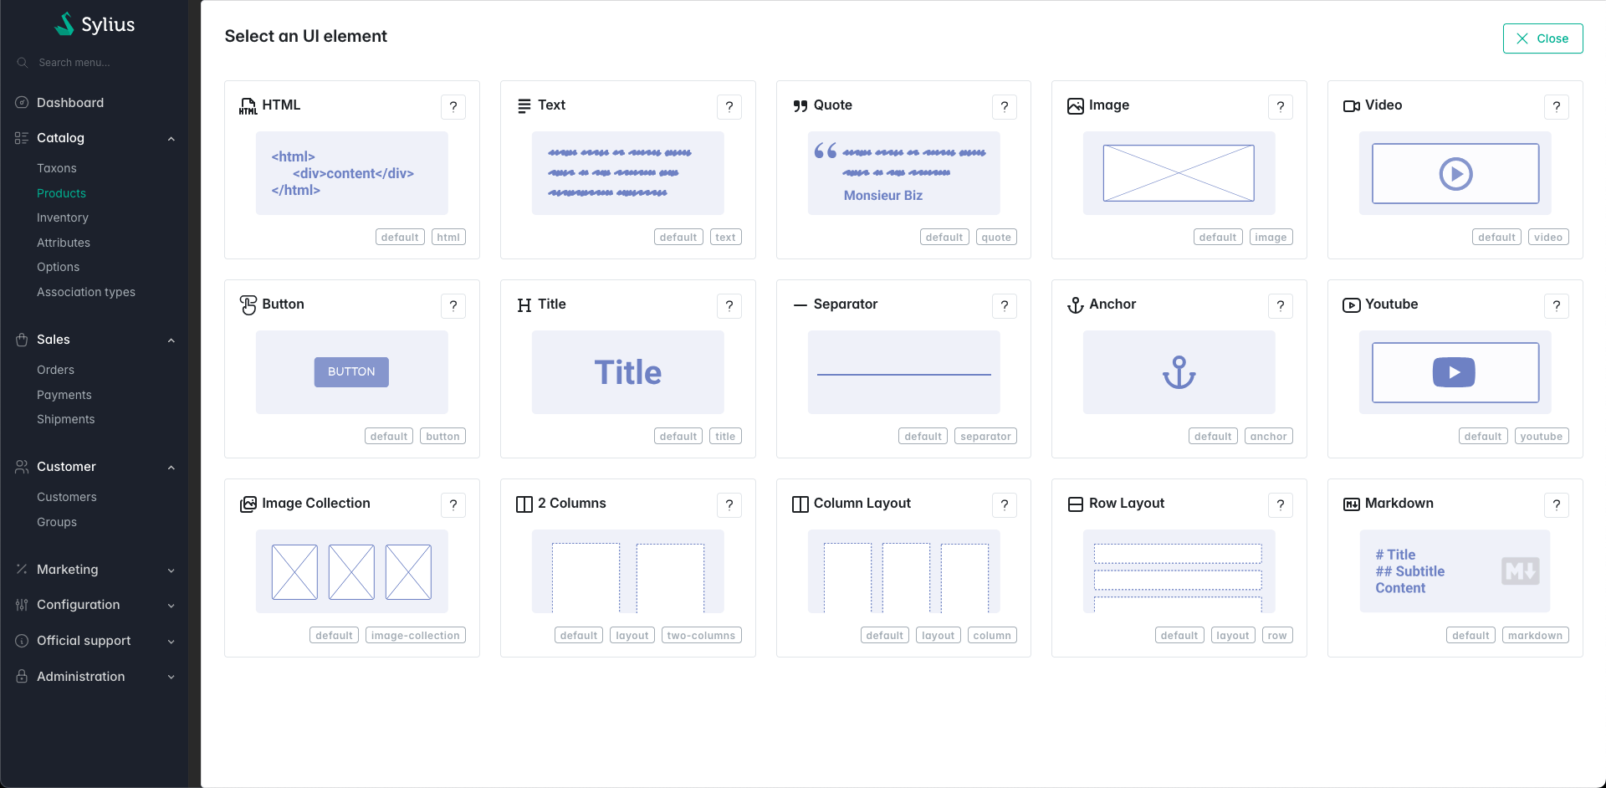Click the Image Collection element icon

(x=248, y=504)
